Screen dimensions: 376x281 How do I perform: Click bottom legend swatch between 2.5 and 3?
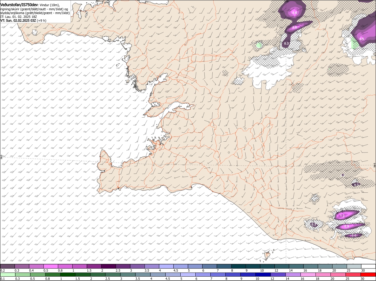point(113,275)
